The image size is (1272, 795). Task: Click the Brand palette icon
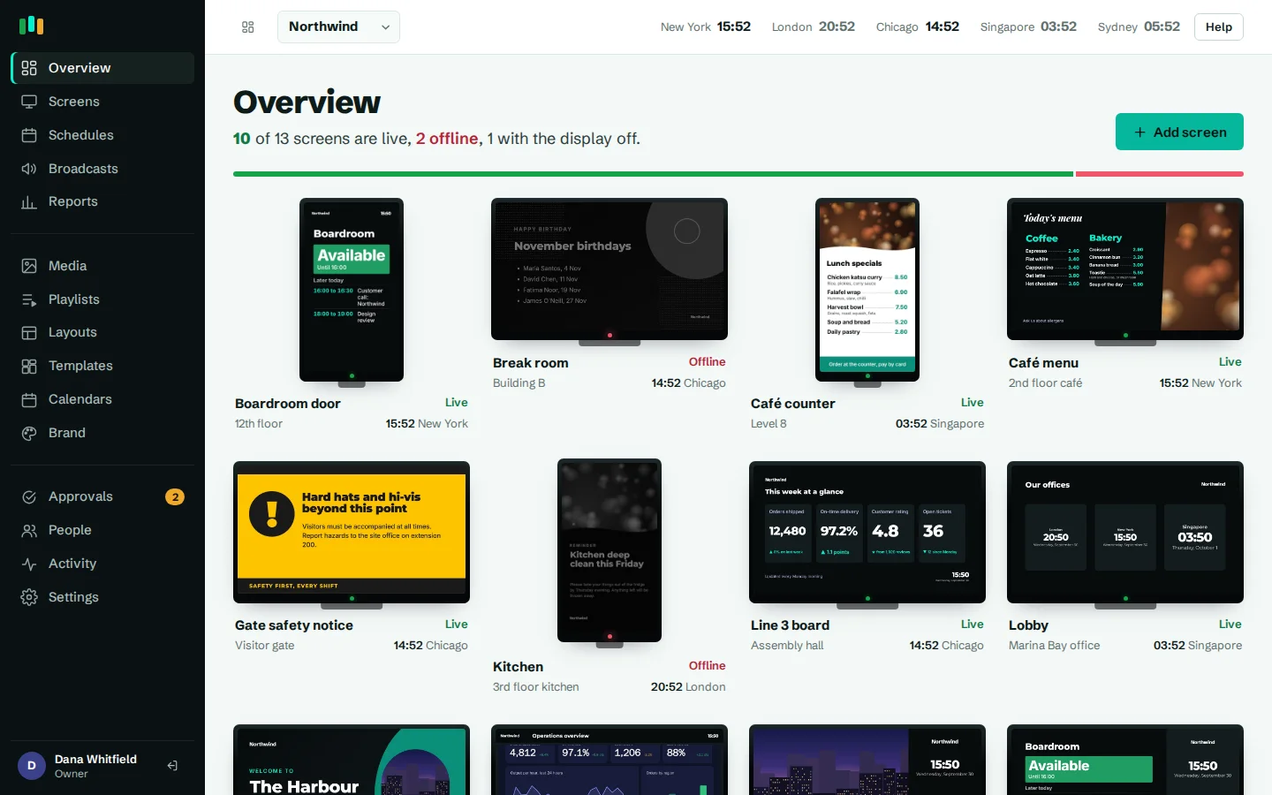click(29, 433)
